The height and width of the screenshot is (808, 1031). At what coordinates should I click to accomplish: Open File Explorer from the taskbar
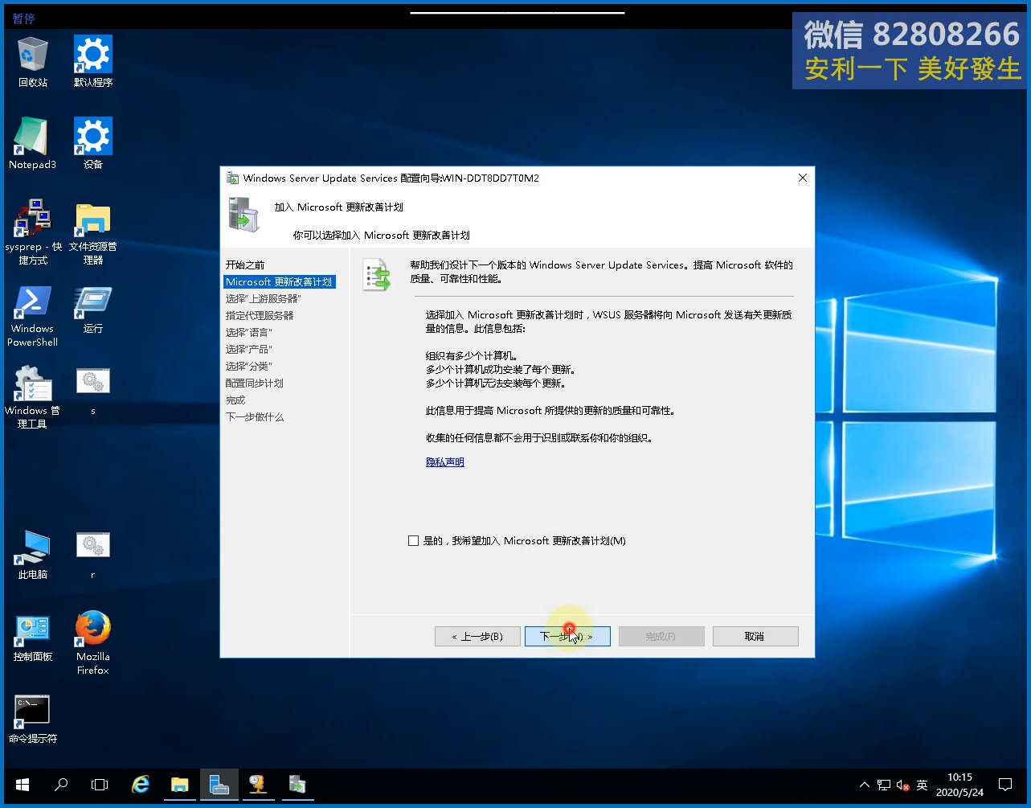[x=180, y=785]
